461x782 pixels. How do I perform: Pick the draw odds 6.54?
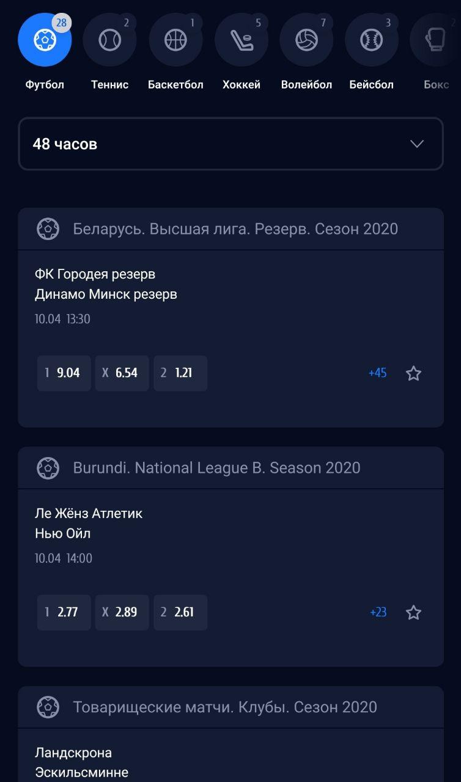tap(122, 373)
